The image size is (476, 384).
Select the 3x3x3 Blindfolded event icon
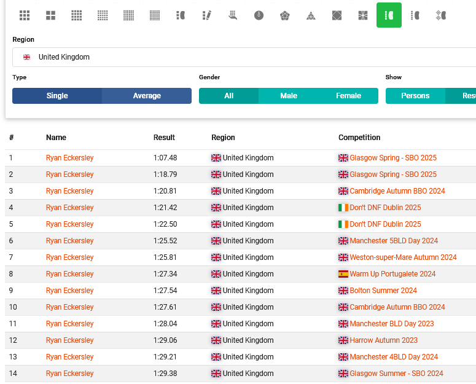coord(181,15)
